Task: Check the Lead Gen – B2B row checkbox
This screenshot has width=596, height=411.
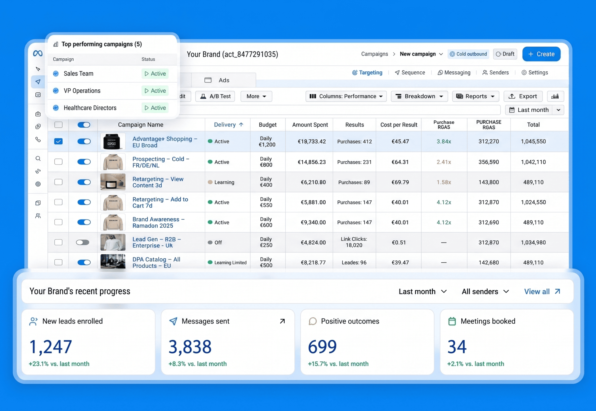Action: pyautogui.click(x=58, y=242)
